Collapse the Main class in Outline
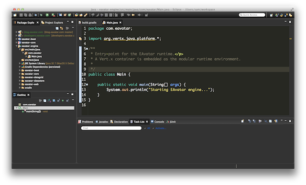Image resolution: width=306 pixels, height=185 pixels. 16,108
